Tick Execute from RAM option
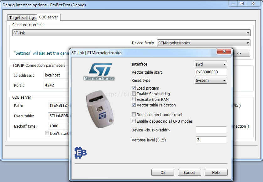Screen dimensions: 263x182 coord(134,99)
